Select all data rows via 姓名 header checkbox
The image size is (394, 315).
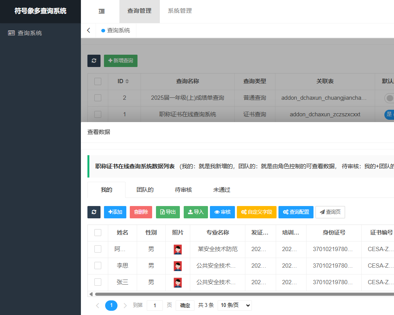98,233
